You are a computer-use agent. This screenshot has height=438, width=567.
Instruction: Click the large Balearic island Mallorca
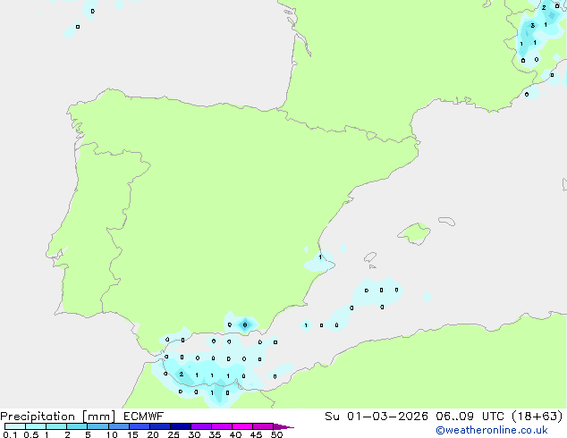415,233
